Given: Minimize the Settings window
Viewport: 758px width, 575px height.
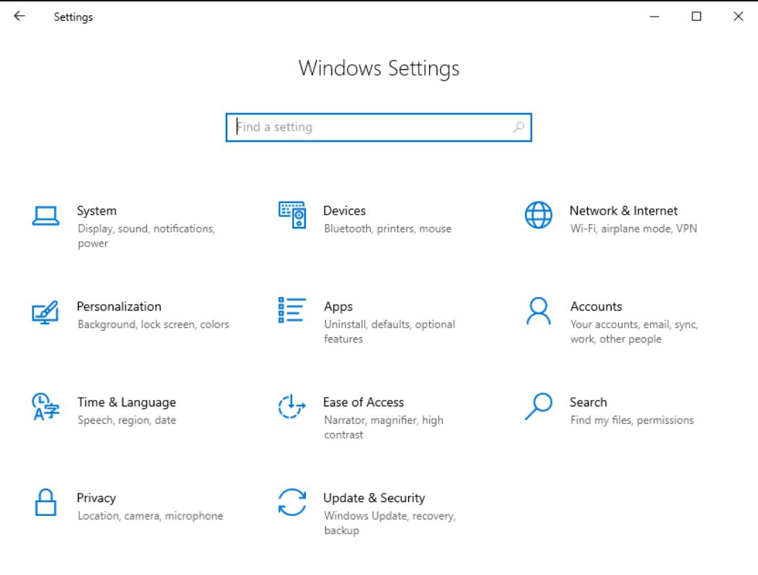Looking at the screenshot, I should 655,17.
